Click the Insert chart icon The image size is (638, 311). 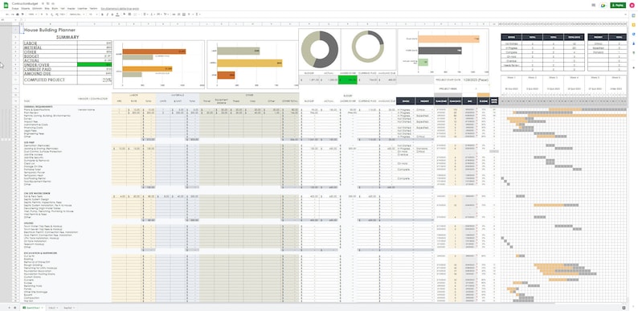[183, 14]
